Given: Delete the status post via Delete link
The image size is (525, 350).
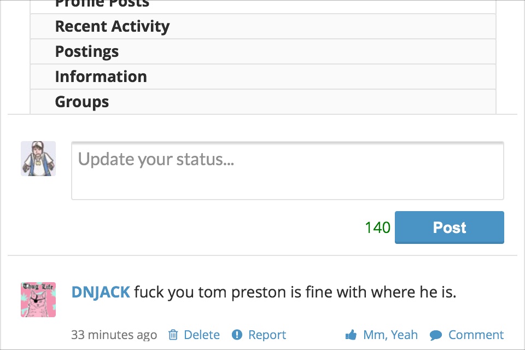Looking at the screenshot, I should [x=202, y=335].
